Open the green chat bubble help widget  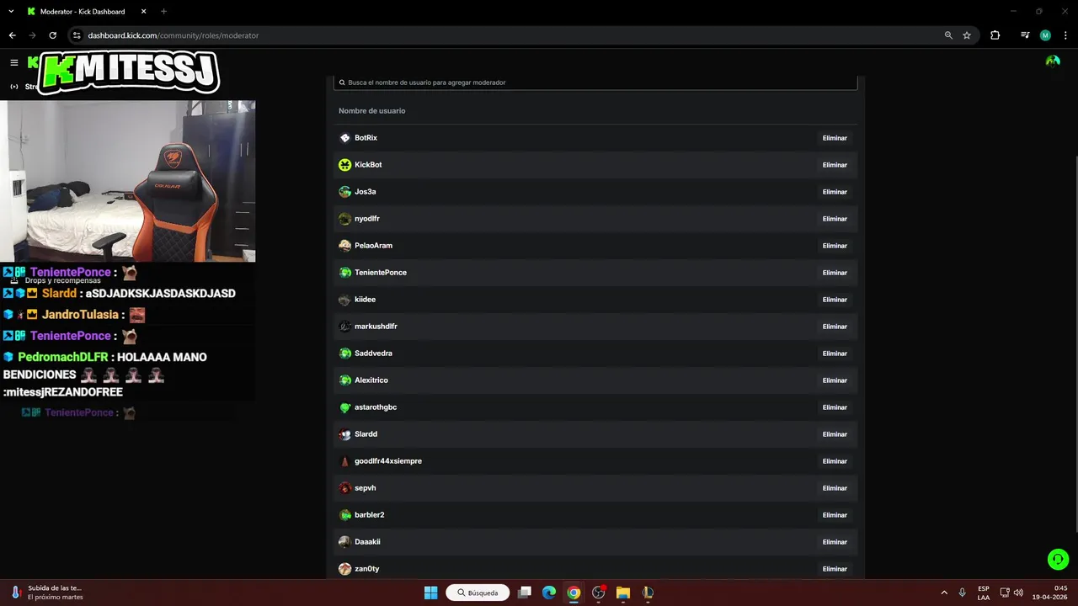[x=1058, y=559]
